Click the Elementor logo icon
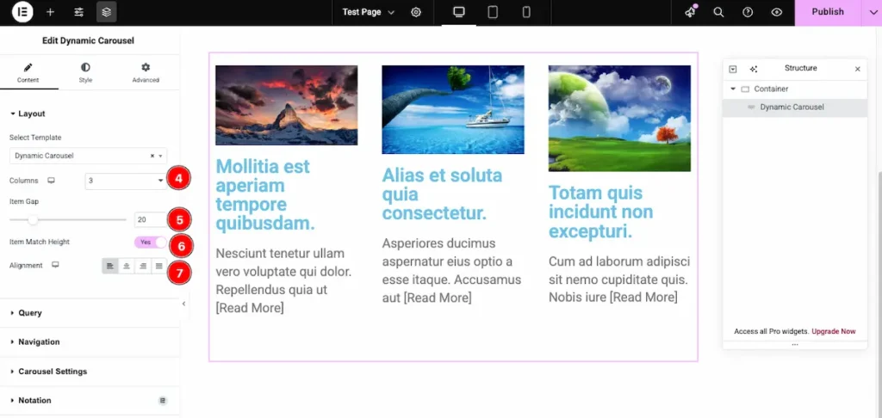The image size is (882, 418). click(x=22, y=12)
